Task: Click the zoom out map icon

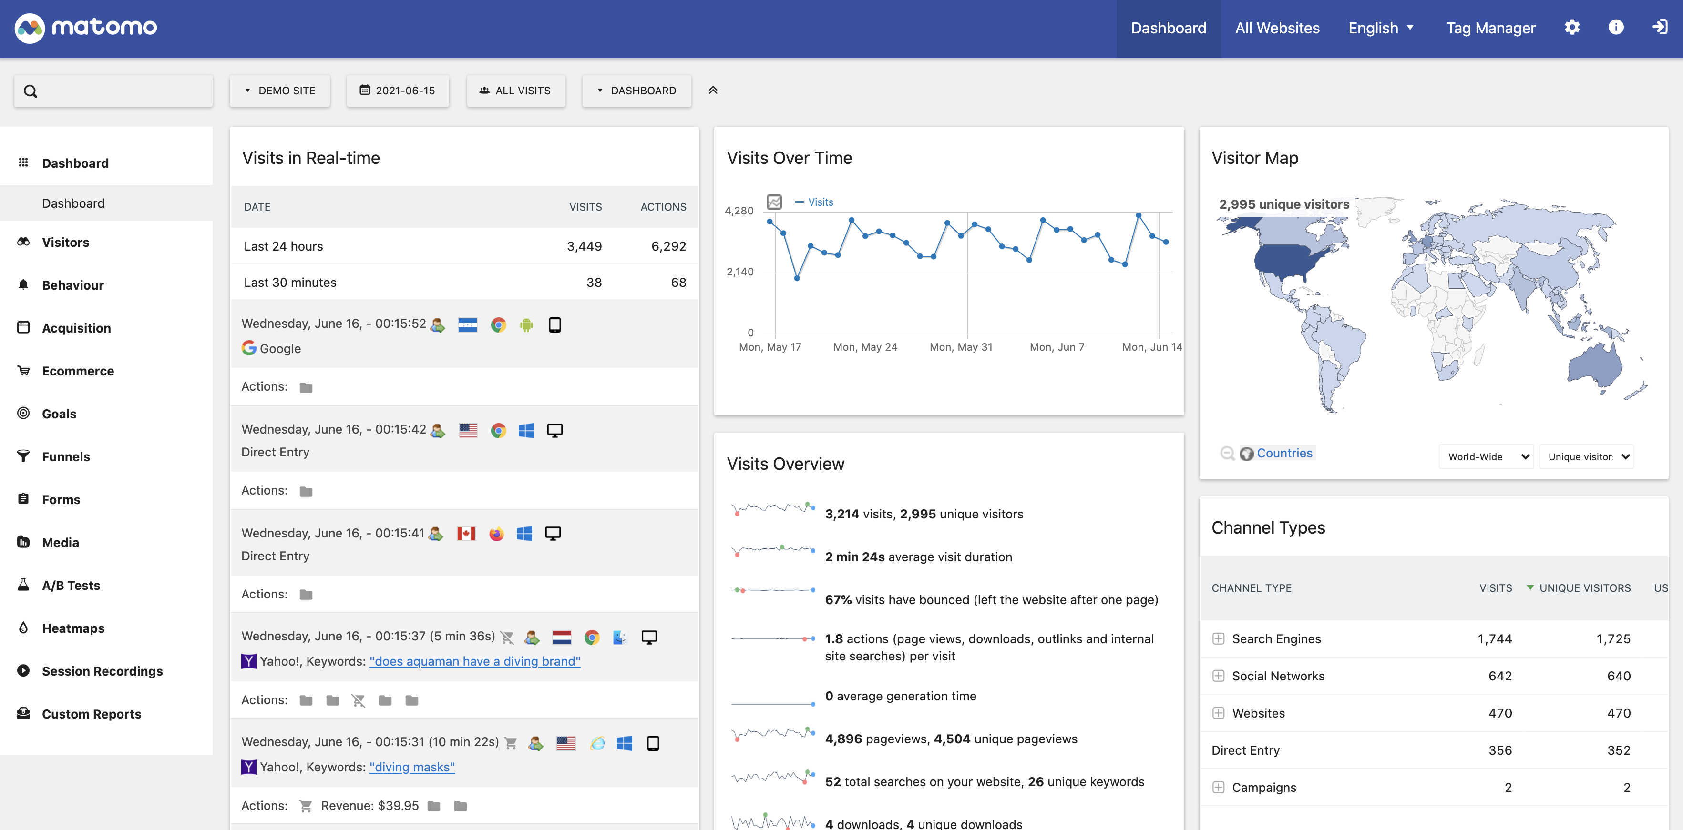Action: [1227, 453]
